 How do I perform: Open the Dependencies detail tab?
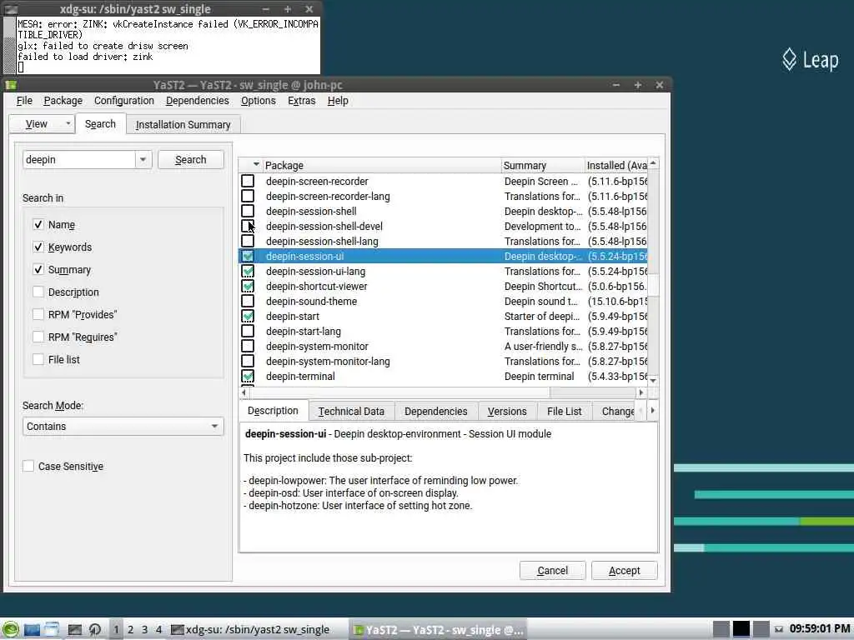[x=435, y=412]
